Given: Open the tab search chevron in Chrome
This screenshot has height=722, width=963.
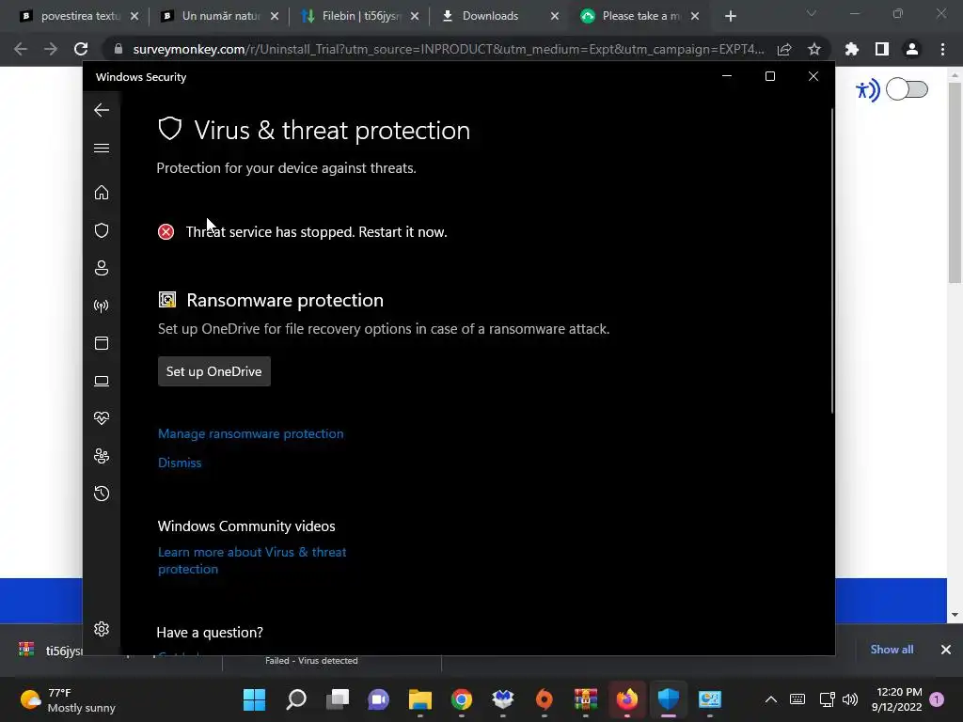Looking at the screenshot, I should (x=812, y=13).
